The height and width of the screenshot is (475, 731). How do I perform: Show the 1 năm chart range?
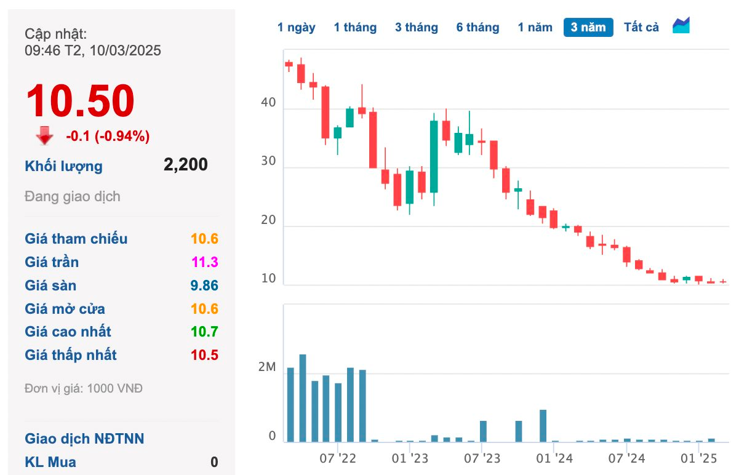point(535,28)
